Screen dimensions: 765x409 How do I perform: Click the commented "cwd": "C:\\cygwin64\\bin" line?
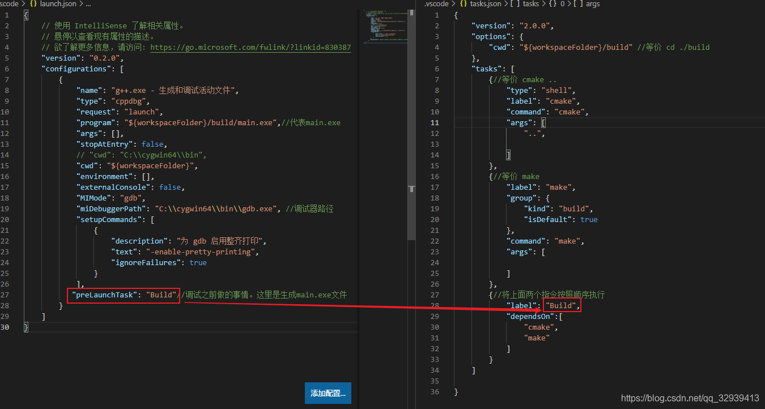(x=141, y=155)
